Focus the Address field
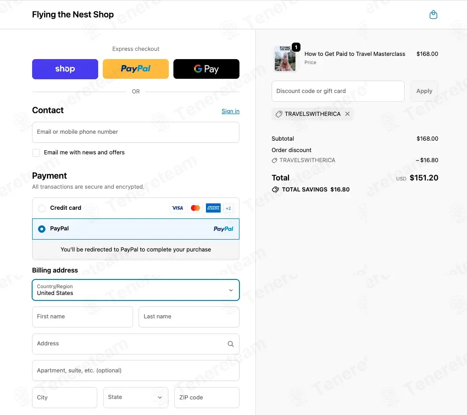The width and height of the screenshot is (467, 415). [x=136, y=344]
